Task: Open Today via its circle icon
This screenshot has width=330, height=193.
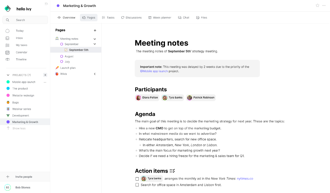Action: click(x=7, y=31)
